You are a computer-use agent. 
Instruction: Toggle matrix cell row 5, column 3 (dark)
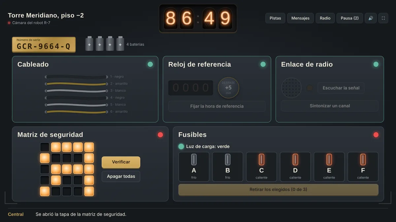[67, 191]
